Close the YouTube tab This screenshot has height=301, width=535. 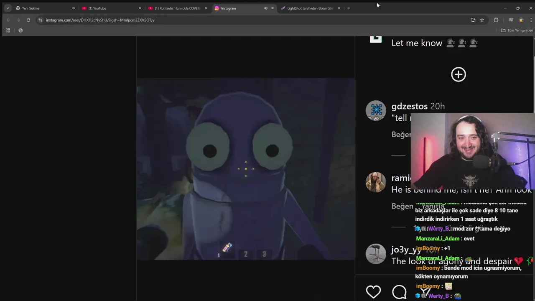[140, 8]
